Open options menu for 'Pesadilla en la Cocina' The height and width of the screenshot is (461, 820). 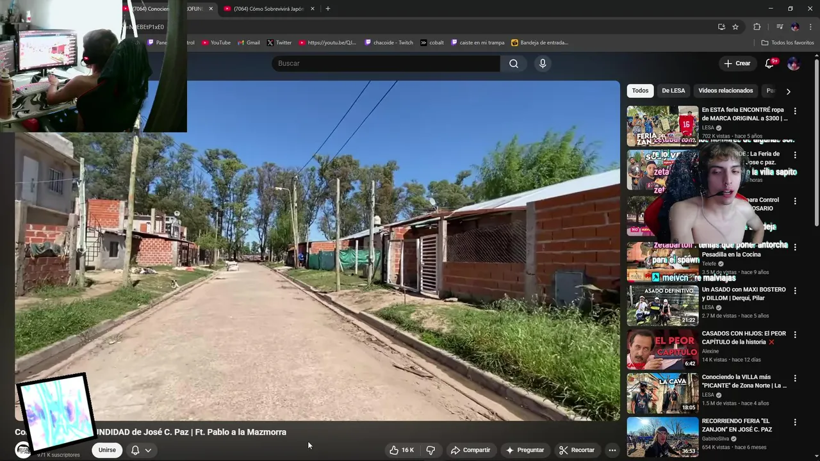795,247
